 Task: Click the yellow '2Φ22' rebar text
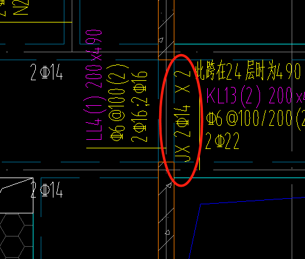(222, 141)
